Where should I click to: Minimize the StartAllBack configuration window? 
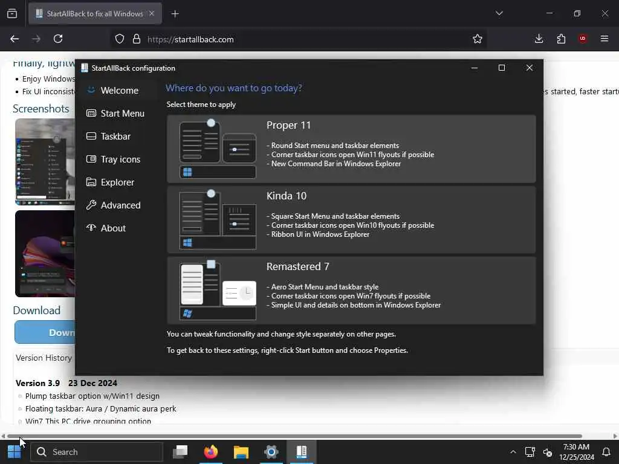[x=475, y=68]
